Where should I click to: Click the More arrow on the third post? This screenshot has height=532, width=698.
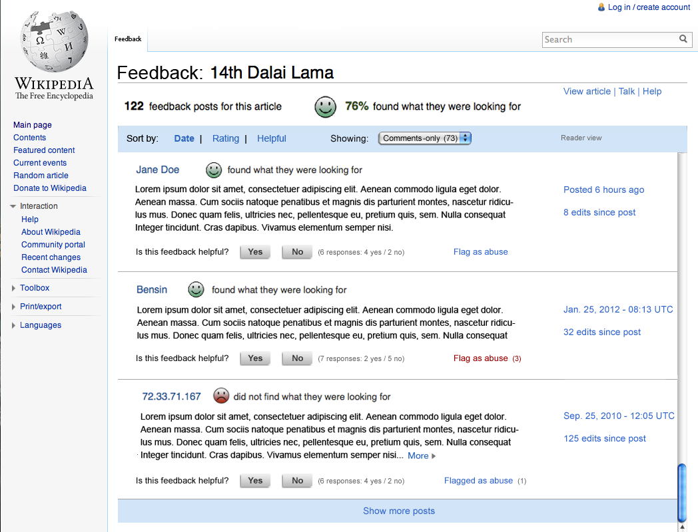click(434, 456)
